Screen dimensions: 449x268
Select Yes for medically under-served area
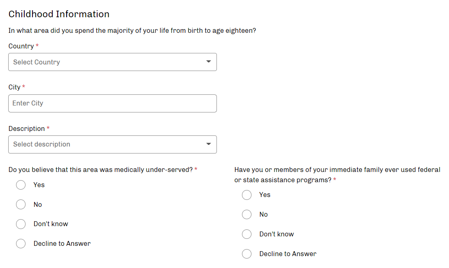click(x=21, y=185)
